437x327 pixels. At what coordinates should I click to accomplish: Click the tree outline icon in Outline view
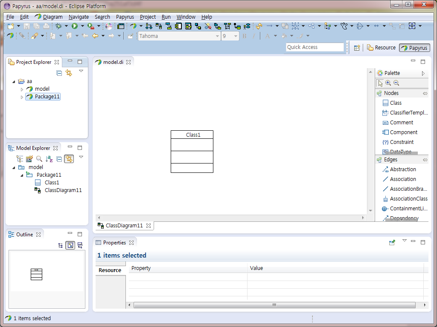[61, 245]
